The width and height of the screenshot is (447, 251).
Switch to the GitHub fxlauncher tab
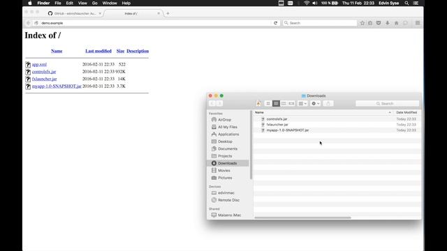tap(75, 13)
